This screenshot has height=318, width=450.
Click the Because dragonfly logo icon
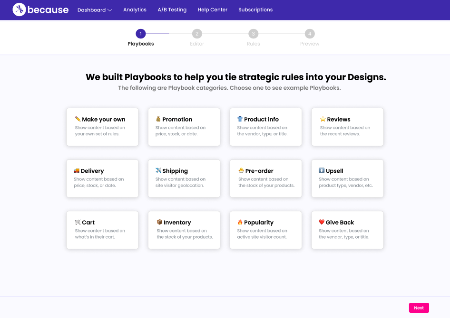(19, 10)
